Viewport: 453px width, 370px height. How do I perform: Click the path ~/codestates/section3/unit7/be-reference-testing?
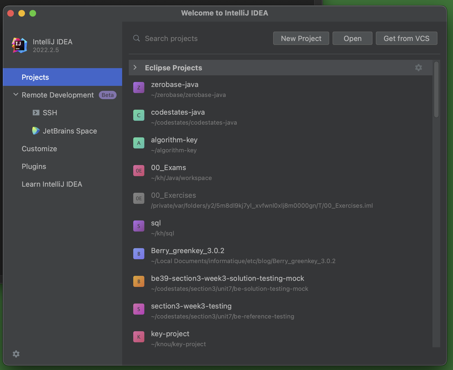[x=223, y=316]
